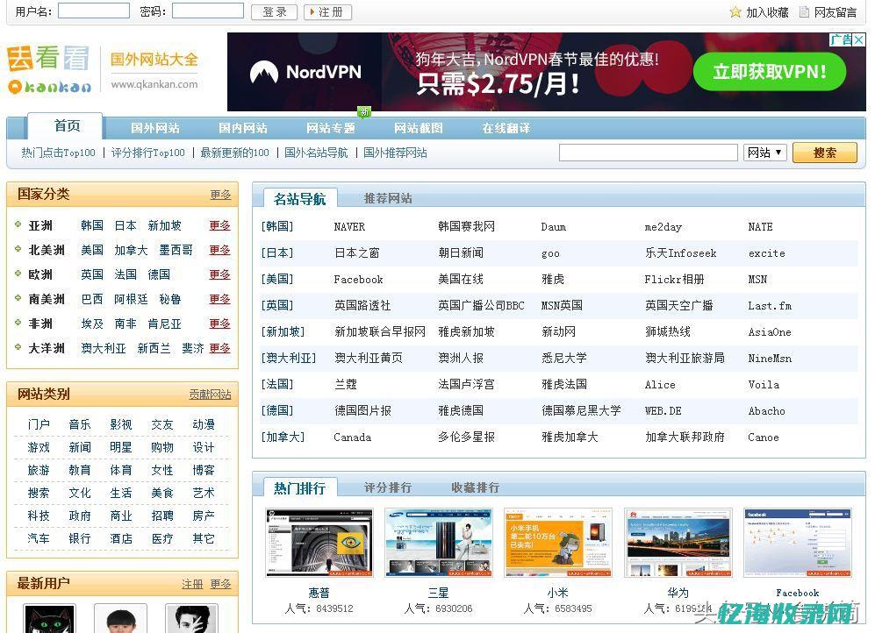Click the 搜索 search button
Screen dimensions: 875x633
pos(823,153)
